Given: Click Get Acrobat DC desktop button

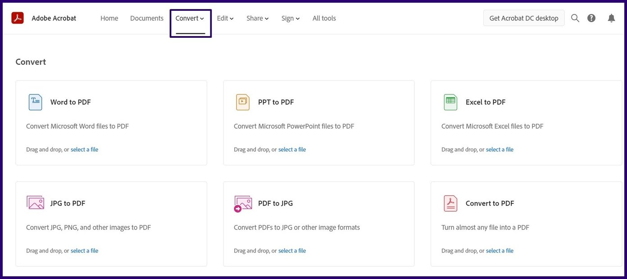Looking at the screenshot, I should click(x=523, y=18).
